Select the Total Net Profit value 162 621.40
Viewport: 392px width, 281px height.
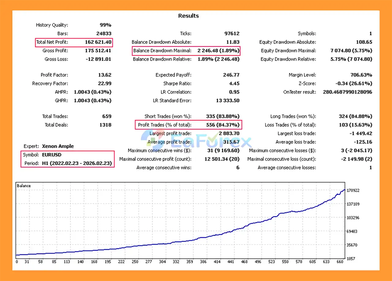click(98, 42)
